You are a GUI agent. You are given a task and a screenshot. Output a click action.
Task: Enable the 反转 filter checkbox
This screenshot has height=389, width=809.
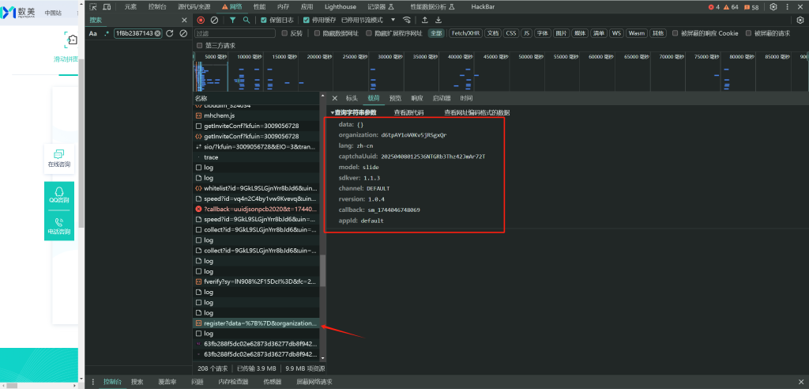[284, 33]
